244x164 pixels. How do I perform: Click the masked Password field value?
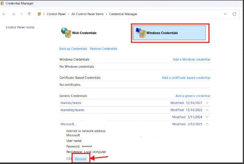pyautogui.click(x=87, y=146)
